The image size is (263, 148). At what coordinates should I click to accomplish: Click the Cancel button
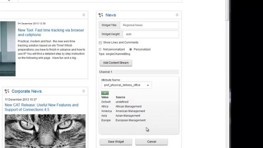152,142
